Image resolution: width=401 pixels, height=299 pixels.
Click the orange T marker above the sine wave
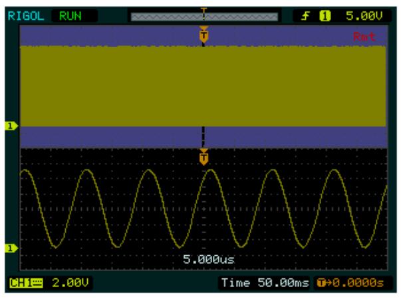[203, 157]
